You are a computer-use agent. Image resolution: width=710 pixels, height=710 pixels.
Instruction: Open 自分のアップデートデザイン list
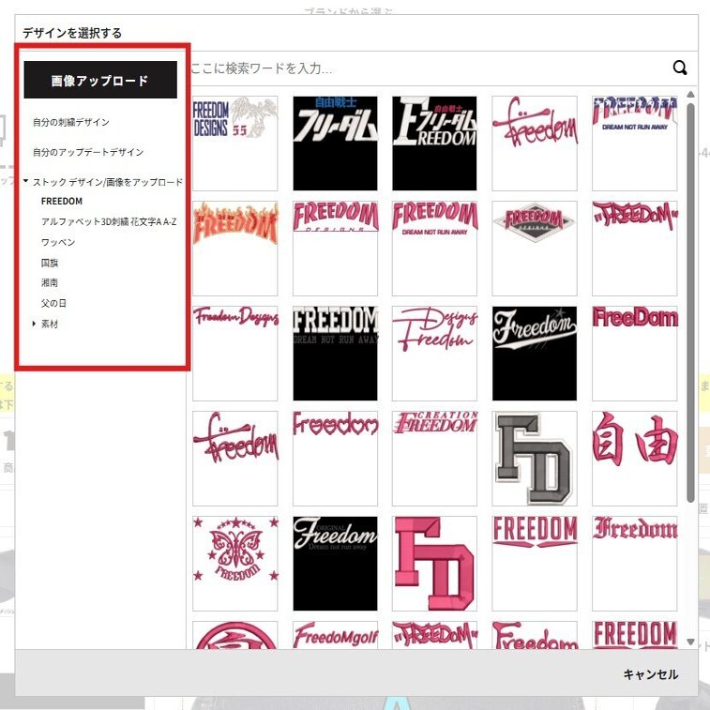click(x=88, y=152)
